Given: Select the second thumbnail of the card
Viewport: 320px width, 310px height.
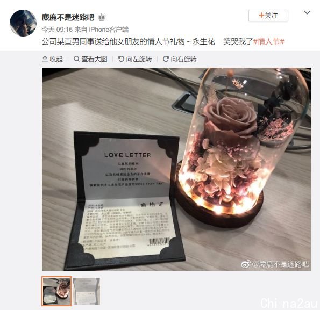Looking at the screenshot, I should (87, 291).
